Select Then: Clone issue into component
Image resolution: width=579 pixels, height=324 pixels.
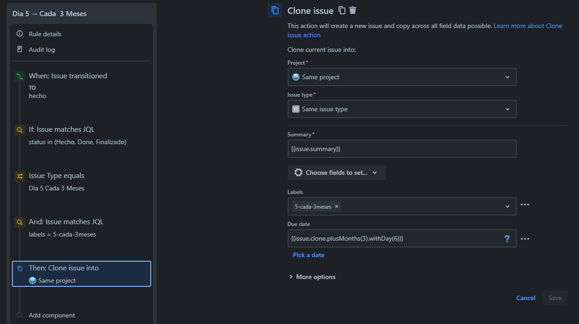pos(82,274)
